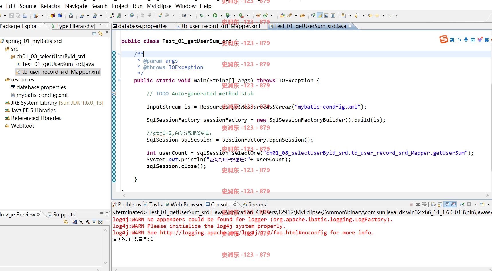
Task: Zoom out icon in Image Preview panel
Action: pos(81,222)
